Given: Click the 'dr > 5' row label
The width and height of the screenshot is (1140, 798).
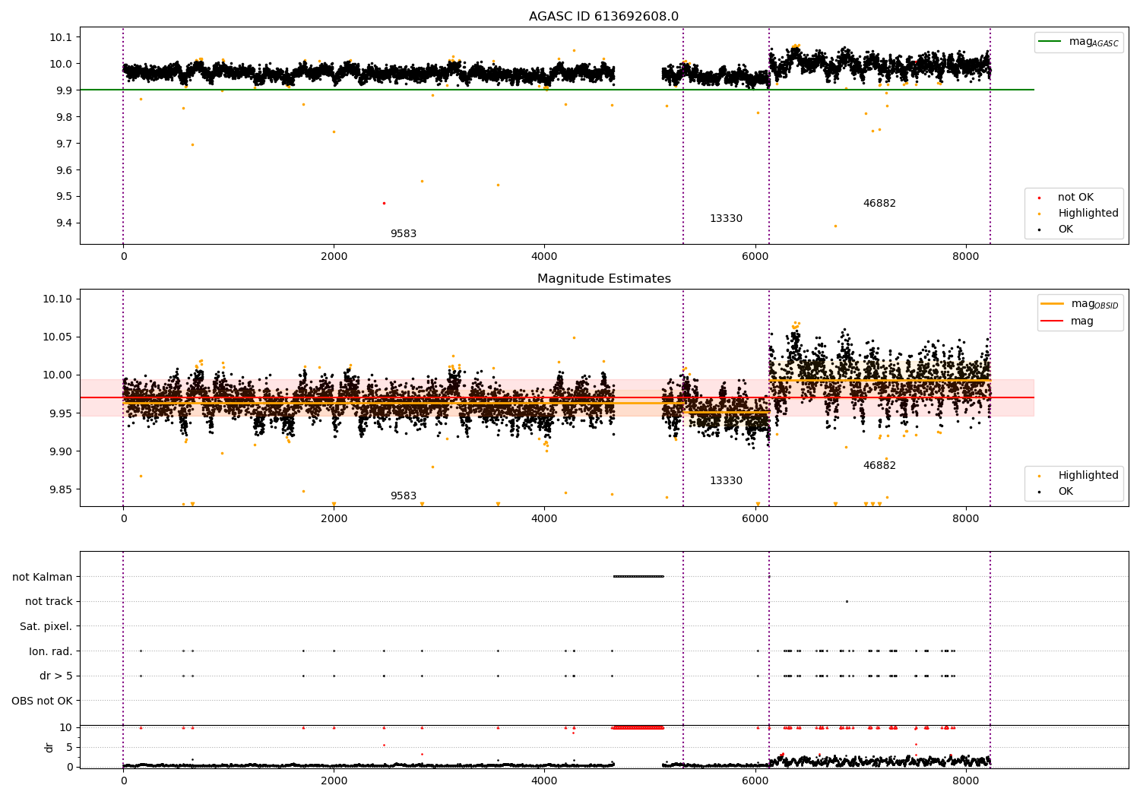Looking at the screenshot, I should pos(56,676).
